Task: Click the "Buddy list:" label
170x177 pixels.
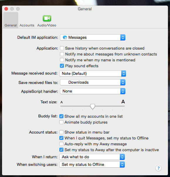Action: [x=48, y=116]
